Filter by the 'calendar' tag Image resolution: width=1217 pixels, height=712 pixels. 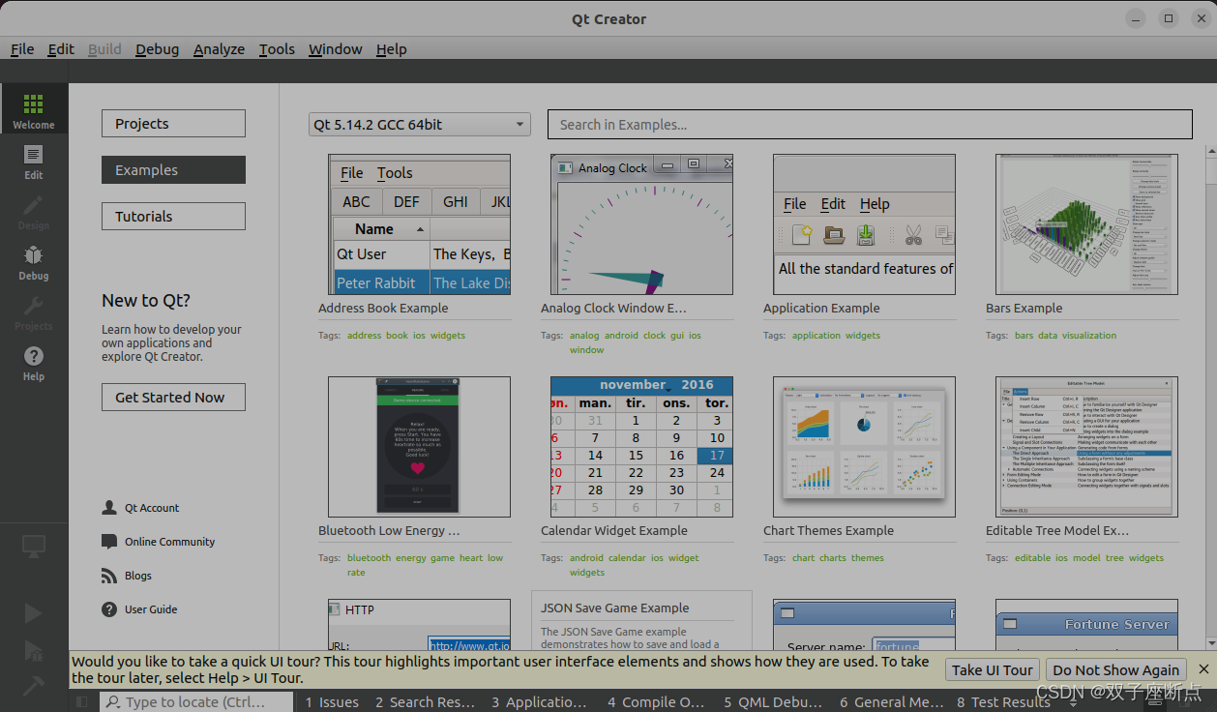point(627,558)
